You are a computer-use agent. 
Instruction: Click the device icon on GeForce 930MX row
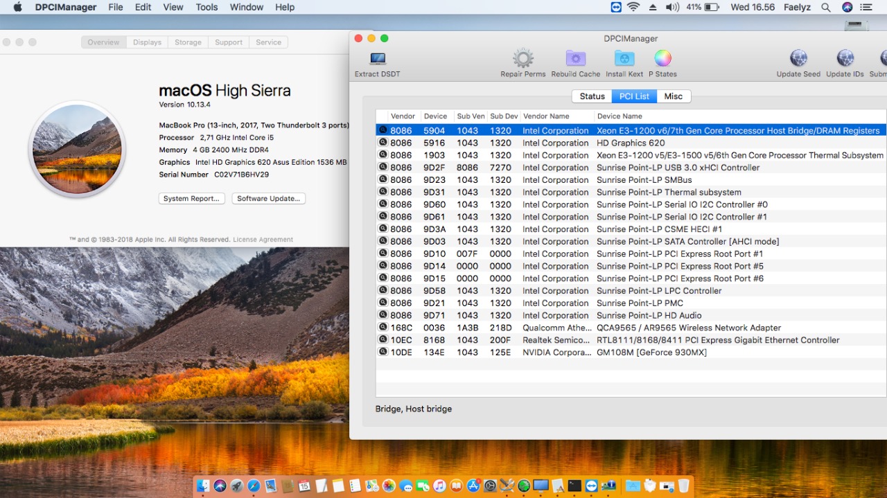click(383, 352)
